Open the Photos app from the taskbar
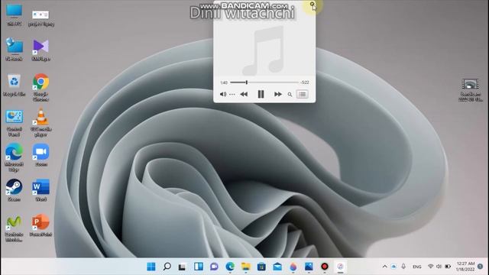Screen dimensions: 489x275 [309, 267]
